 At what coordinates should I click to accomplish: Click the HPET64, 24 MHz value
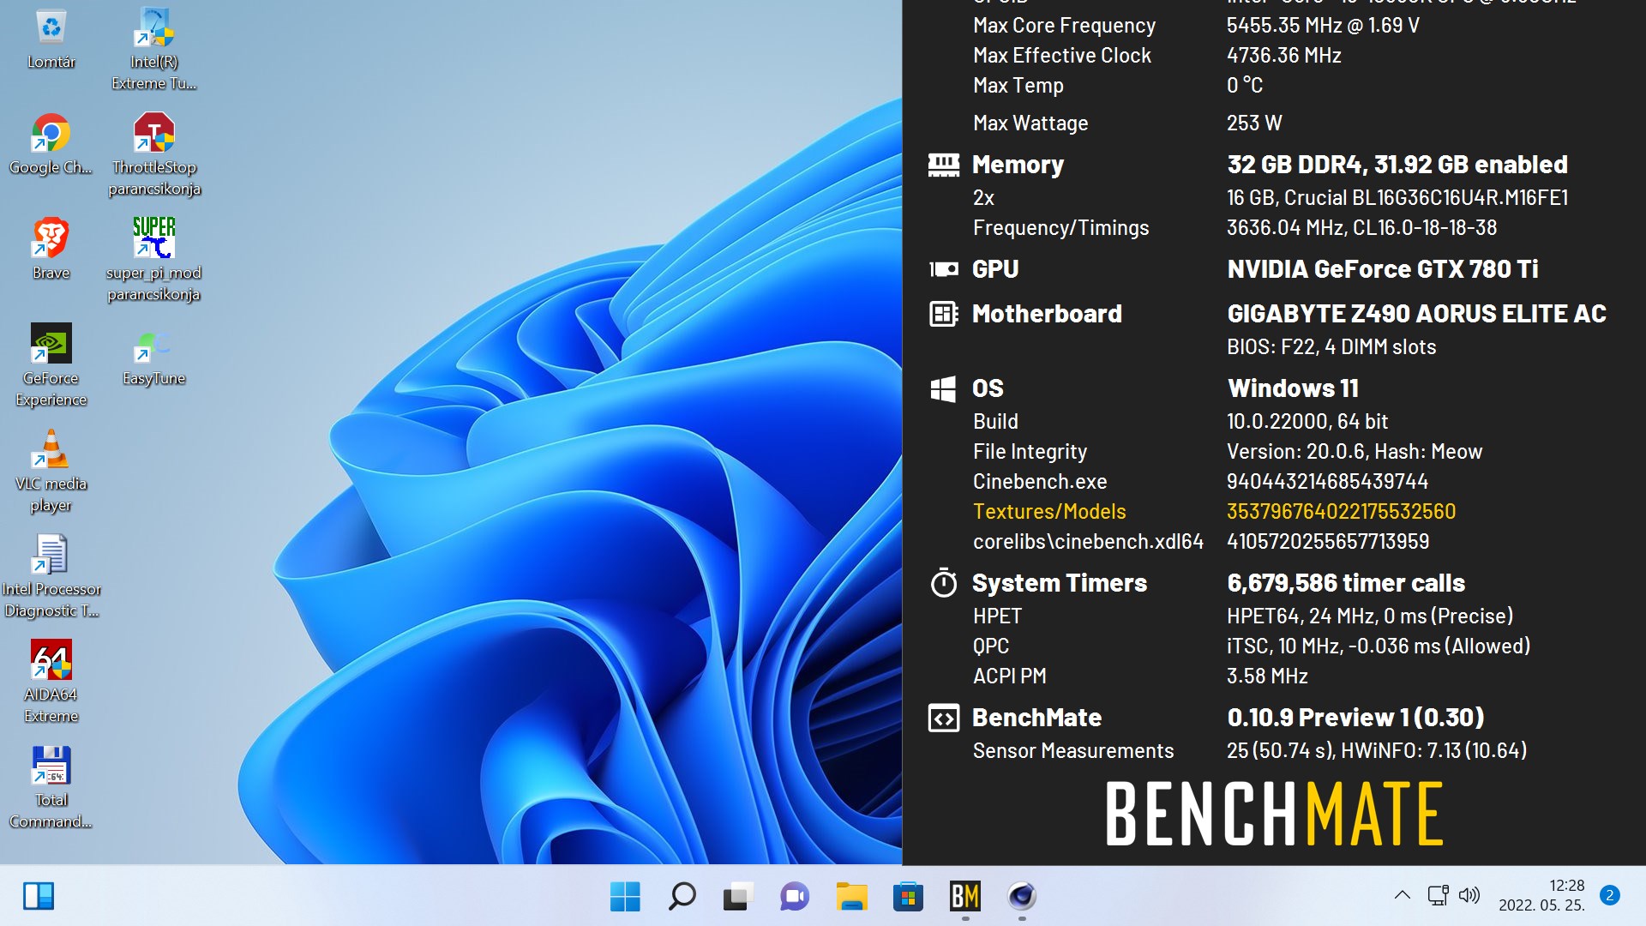1370,616
